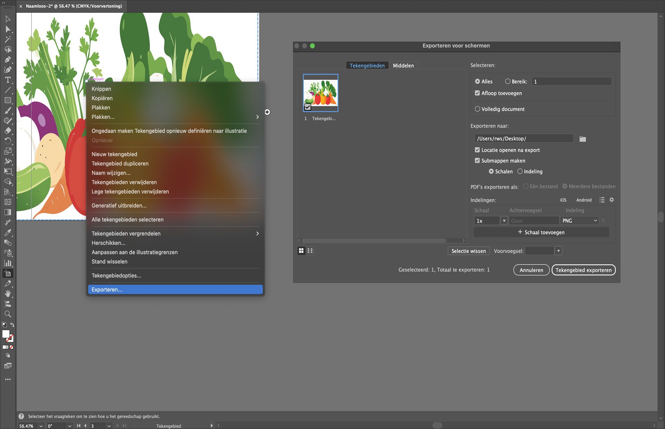Viewport: 665px width, 429px height.
Task: Select the Rectangle tool
Action: 8,100
